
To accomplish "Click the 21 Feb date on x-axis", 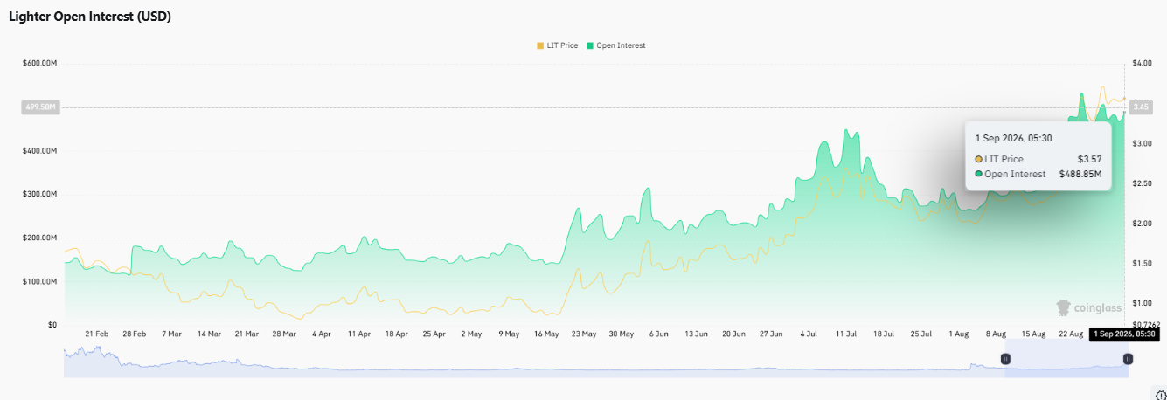I will [x=97, y=334].
